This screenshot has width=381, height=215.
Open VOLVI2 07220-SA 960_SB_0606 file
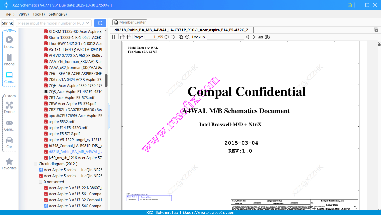point(75,56)
